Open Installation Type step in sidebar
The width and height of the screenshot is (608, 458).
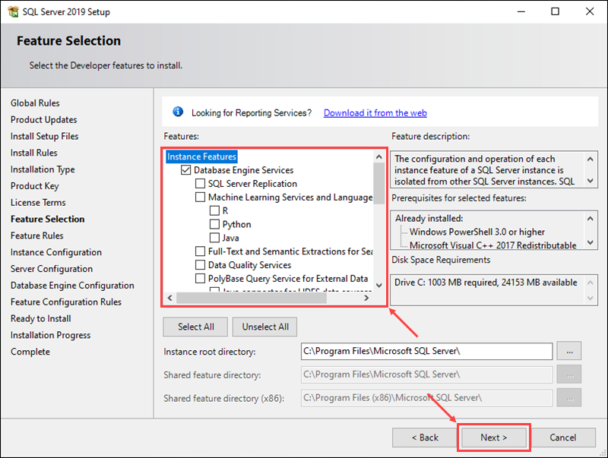(x=43, y=169)
